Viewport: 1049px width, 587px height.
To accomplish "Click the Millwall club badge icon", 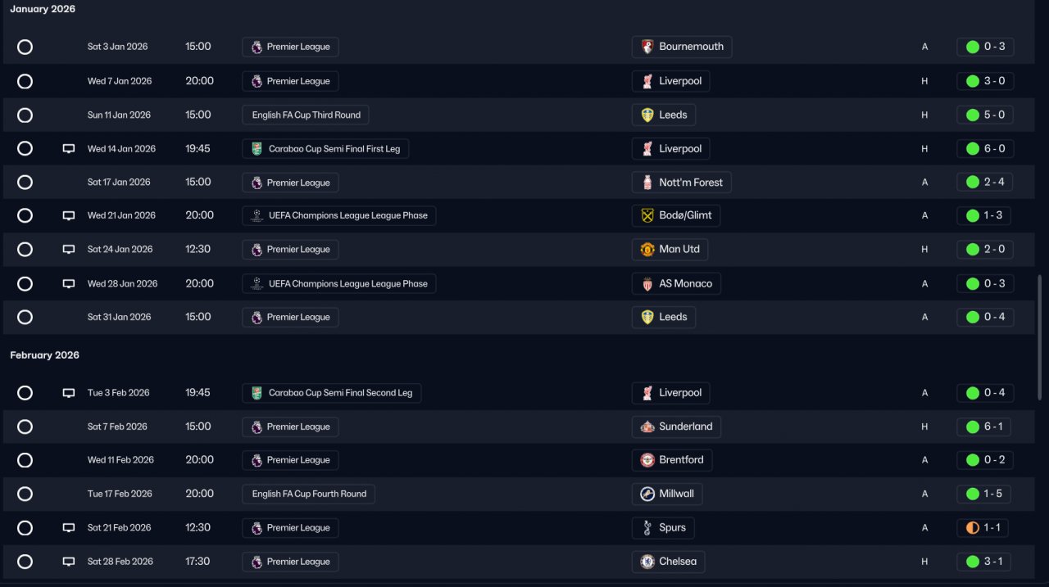I will pos(647,494).
